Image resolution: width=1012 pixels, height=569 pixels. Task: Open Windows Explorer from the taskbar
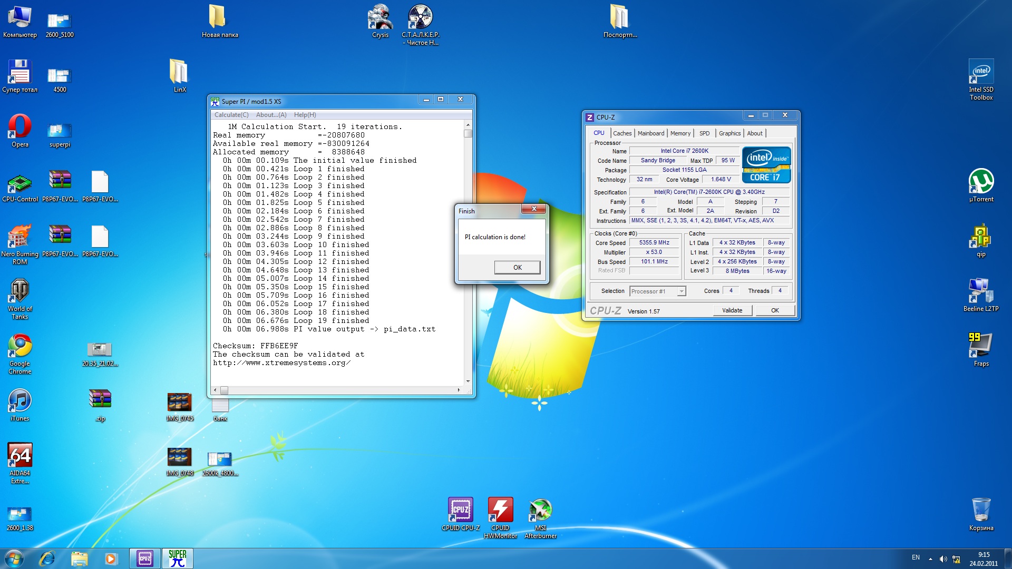(79, 558)
